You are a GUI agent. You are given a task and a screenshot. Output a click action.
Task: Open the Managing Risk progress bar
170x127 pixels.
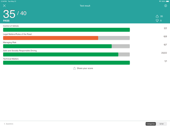pos(66,46)
